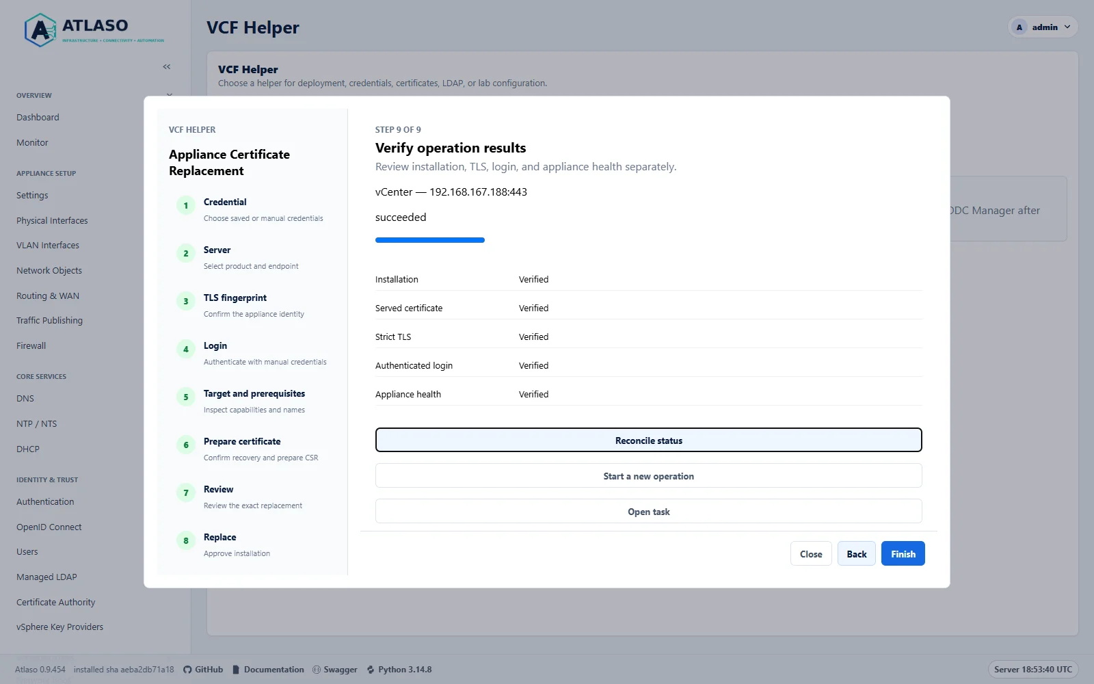Open Settings in the sidebar
Image resolution: width=1094 pixels, height=684 pixels.
coord(32,196)
